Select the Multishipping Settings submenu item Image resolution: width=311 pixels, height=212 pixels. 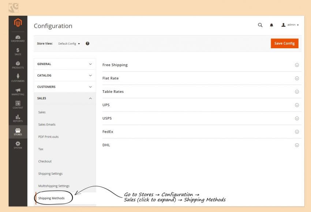tap(54, 186)
